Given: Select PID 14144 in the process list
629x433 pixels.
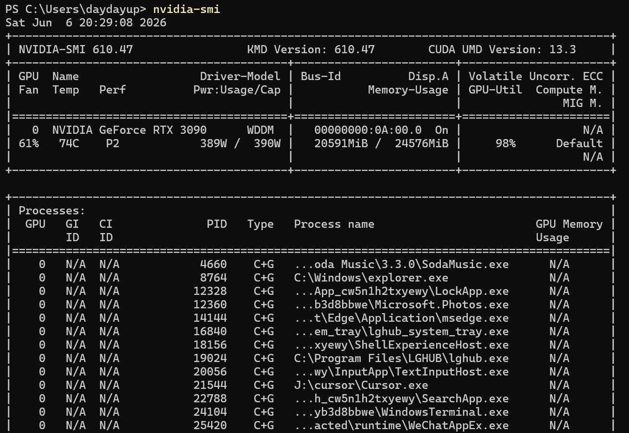Looking at the screenshot, I should point(210,318).
